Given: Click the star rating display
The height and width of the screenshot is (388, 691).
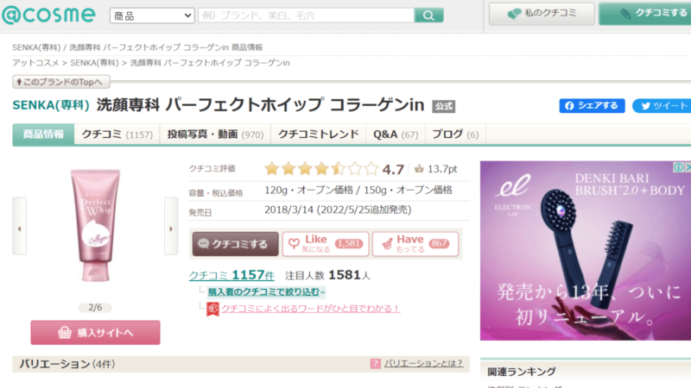Looking at the screenshot, I should point(321,169).
